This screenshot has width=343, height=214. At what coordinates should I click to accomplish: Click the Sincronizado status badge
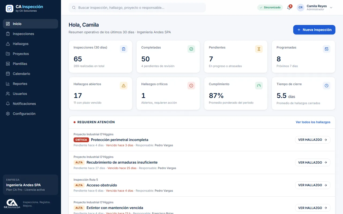point(270,7)
